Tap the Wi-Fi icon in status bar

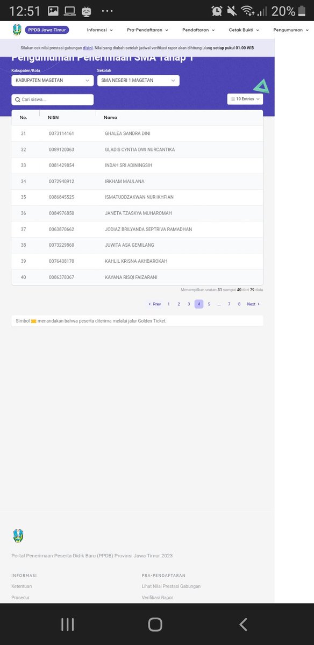(x=247, y=11)
